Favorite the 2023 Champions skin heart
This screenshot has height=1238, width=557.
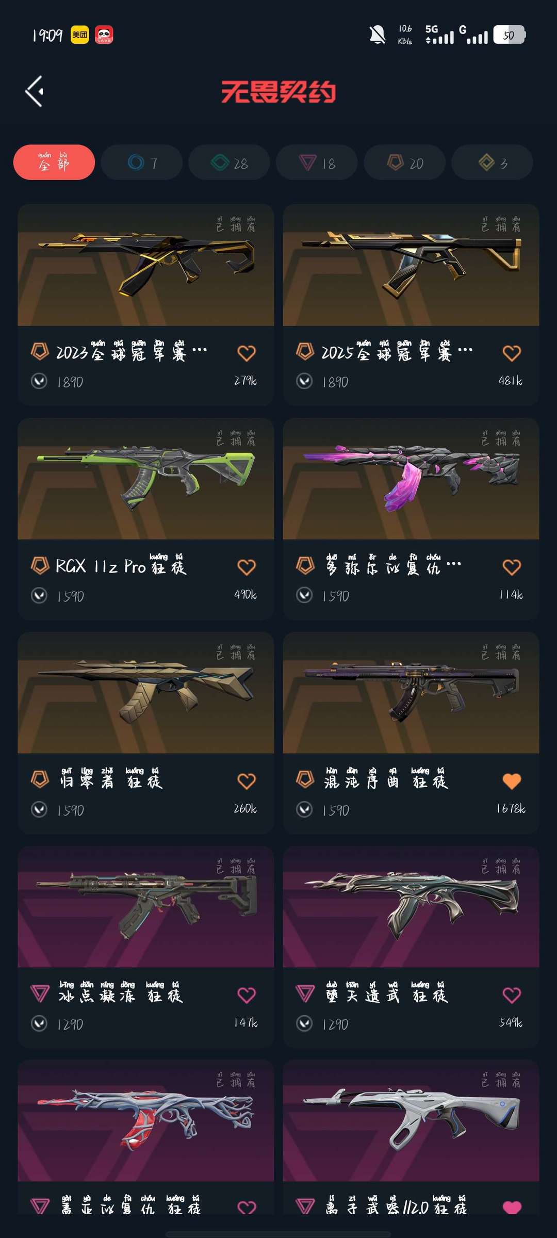[247, 353]
